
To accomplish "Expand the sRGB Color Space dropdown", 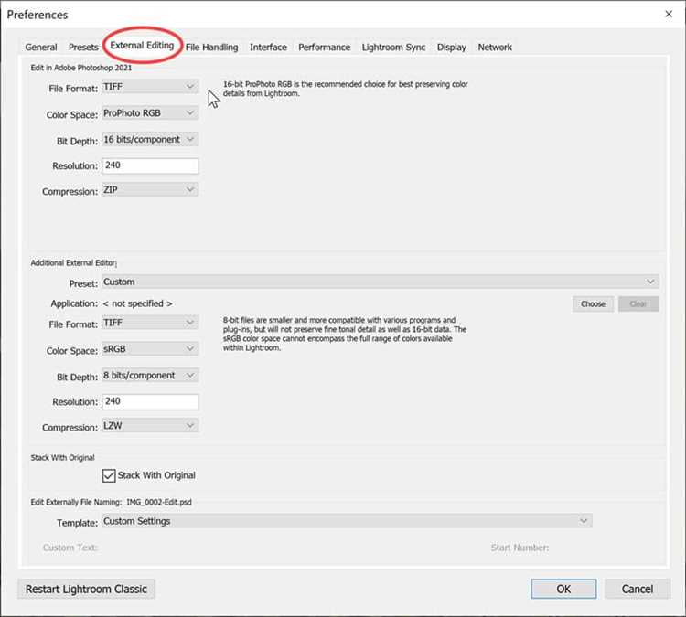I will [150, 349].
